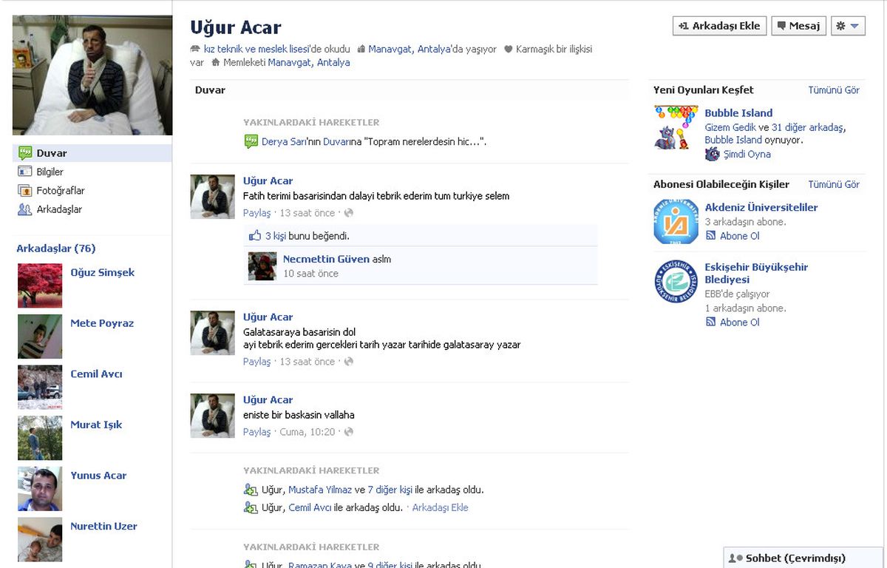Click Yunus Acar's profile thumbnail

click(x=40, y=489)
